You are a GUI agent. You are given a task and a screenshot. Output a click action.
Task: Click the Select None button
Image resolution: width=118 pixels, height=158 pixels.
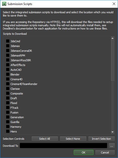click(73, 139)
